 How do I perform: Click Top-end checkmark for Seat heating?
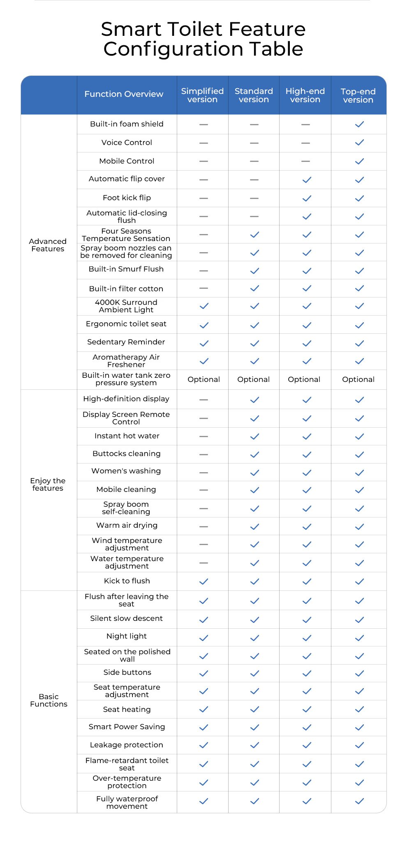359,709
